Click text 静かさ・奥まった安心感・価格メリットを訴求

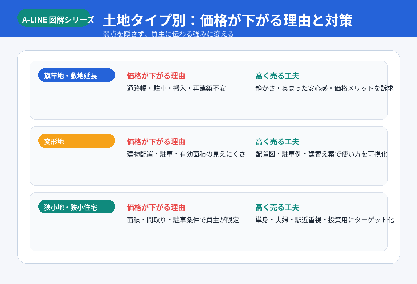325,88
